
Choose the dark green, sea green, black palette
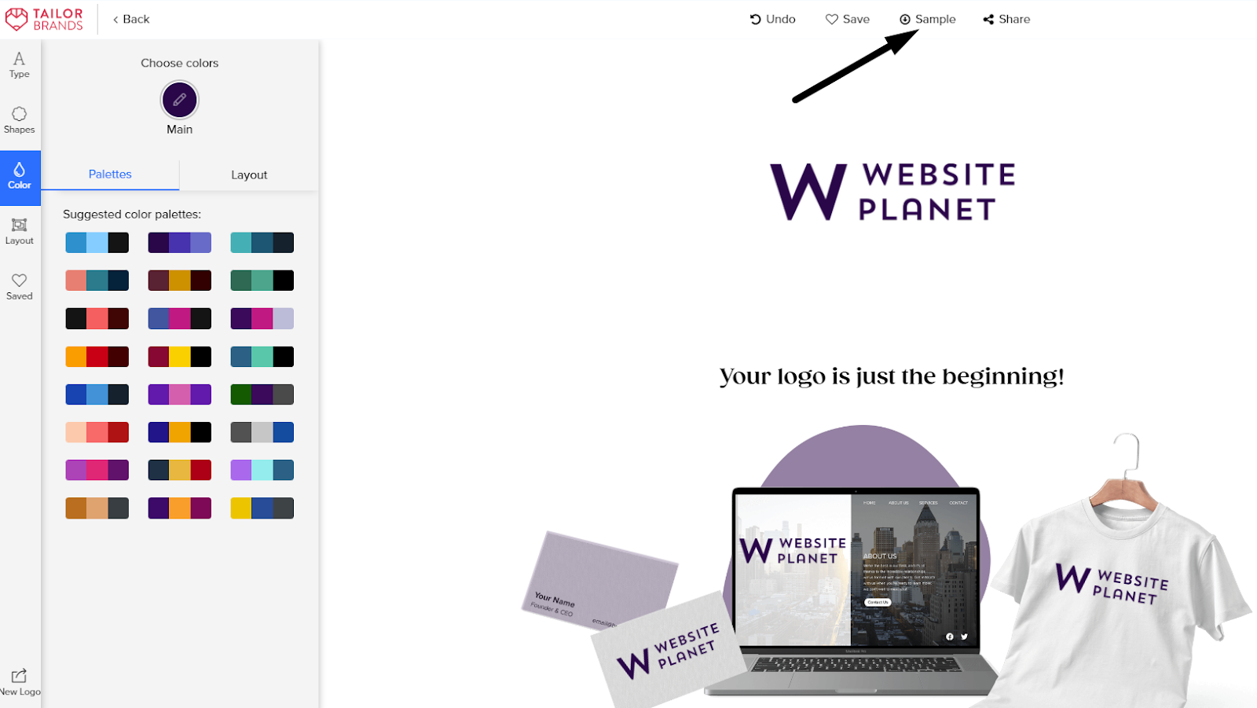[x=262, y=281]
